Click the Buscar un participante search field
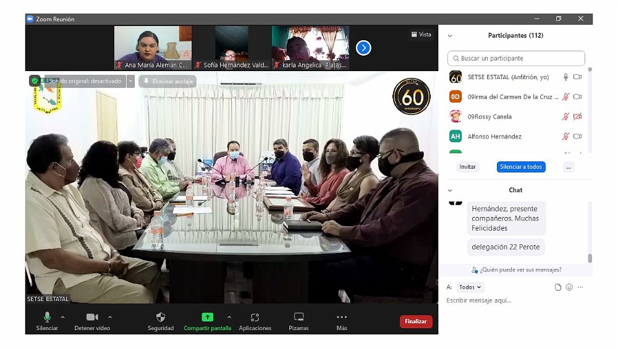This screenshot has width=618, height=348. tap(516, 59)
